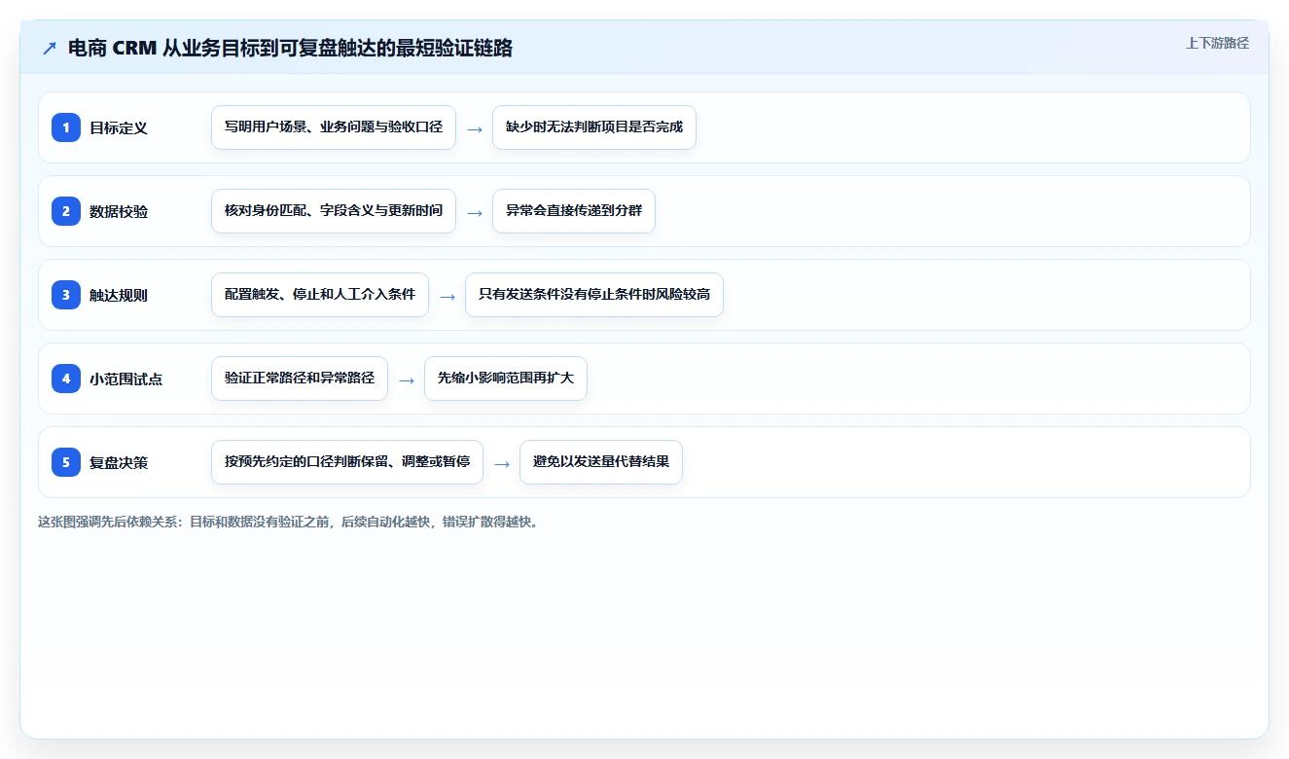Select the 小范围试点 step label
The width and height of the screenshot is (1289, 759).
click(126, 379)
